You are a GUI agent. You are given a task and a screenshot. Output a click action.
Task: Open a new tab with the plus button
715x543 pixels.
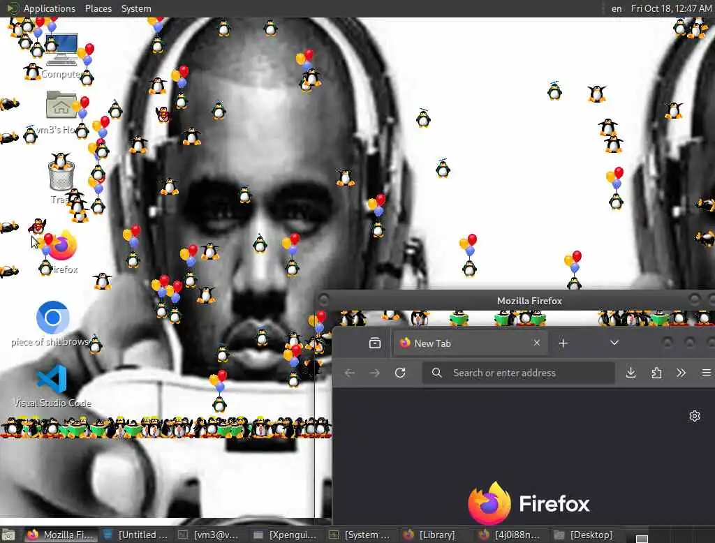pyautogui.click(x=563, y=343)
